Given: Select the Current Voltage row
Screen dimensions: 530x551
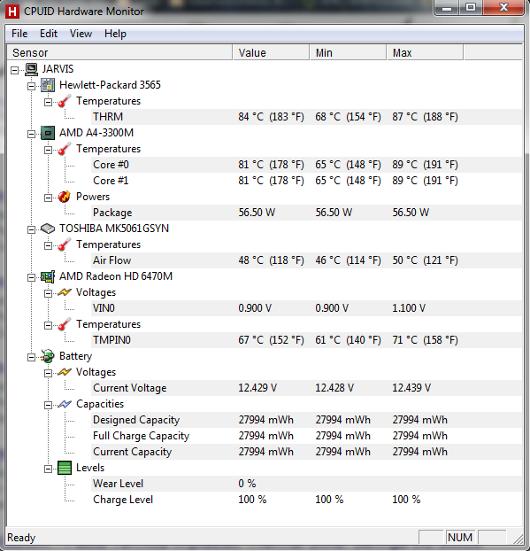Looking at the screenshot, I should pyautogui.click(x=306, y=388).
